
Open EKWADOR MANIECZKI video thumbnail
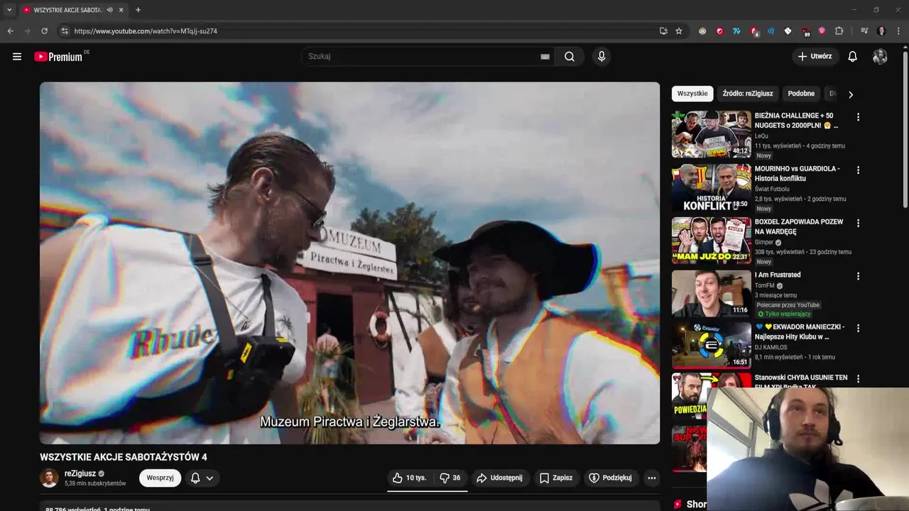click(711, 346)
